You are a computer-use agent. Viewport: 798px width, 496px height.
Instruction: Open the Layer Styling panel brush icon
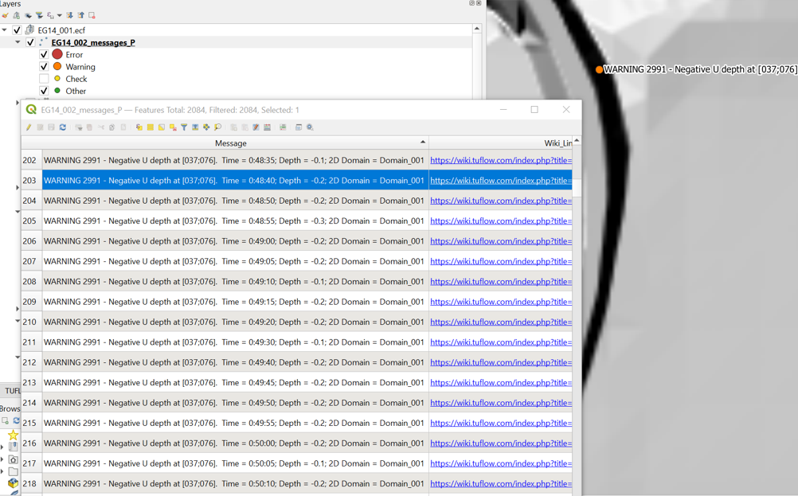[x=6, y=15]
